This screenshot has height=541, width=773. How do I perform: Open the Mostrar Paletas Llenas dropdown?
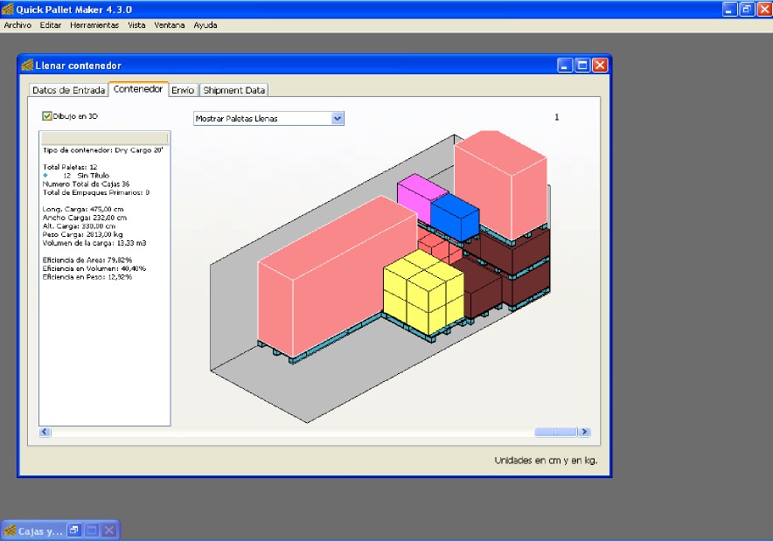[268, 118]
